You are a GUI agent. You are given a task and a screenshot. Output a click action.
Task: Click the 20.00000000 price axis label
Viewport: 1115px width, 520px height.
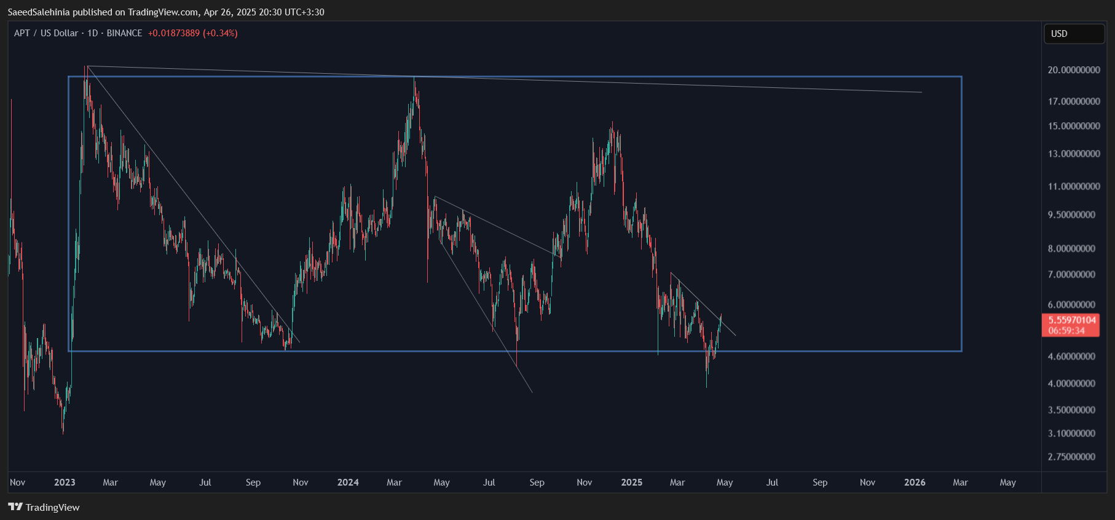[x=1074, y=70]
